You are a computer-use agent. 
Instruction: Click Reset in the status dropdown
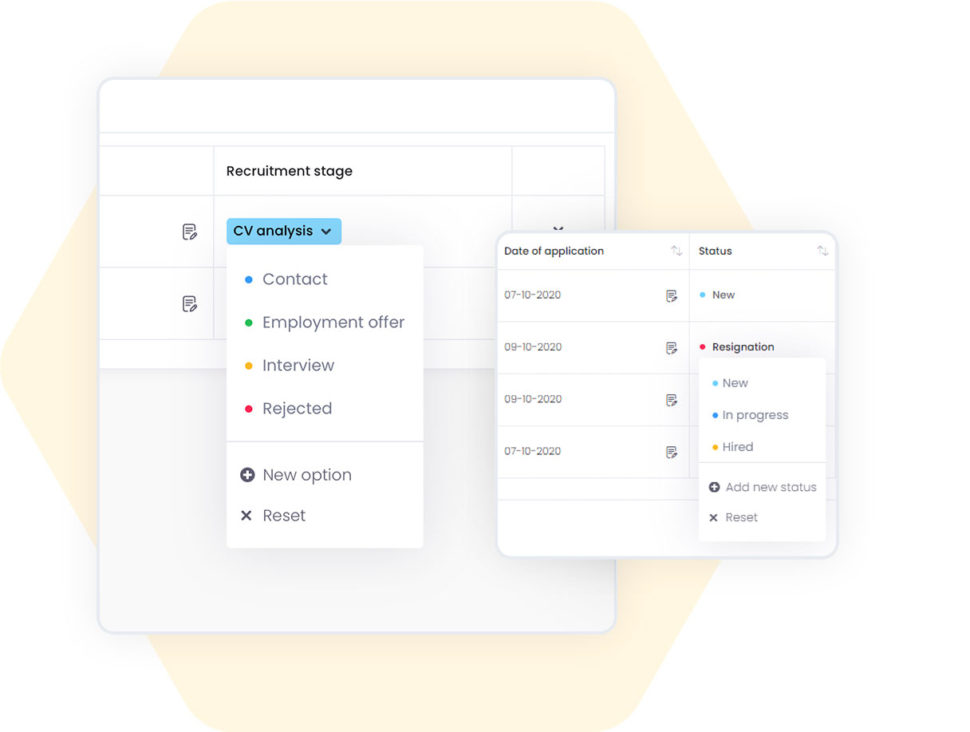click(741, 517)
